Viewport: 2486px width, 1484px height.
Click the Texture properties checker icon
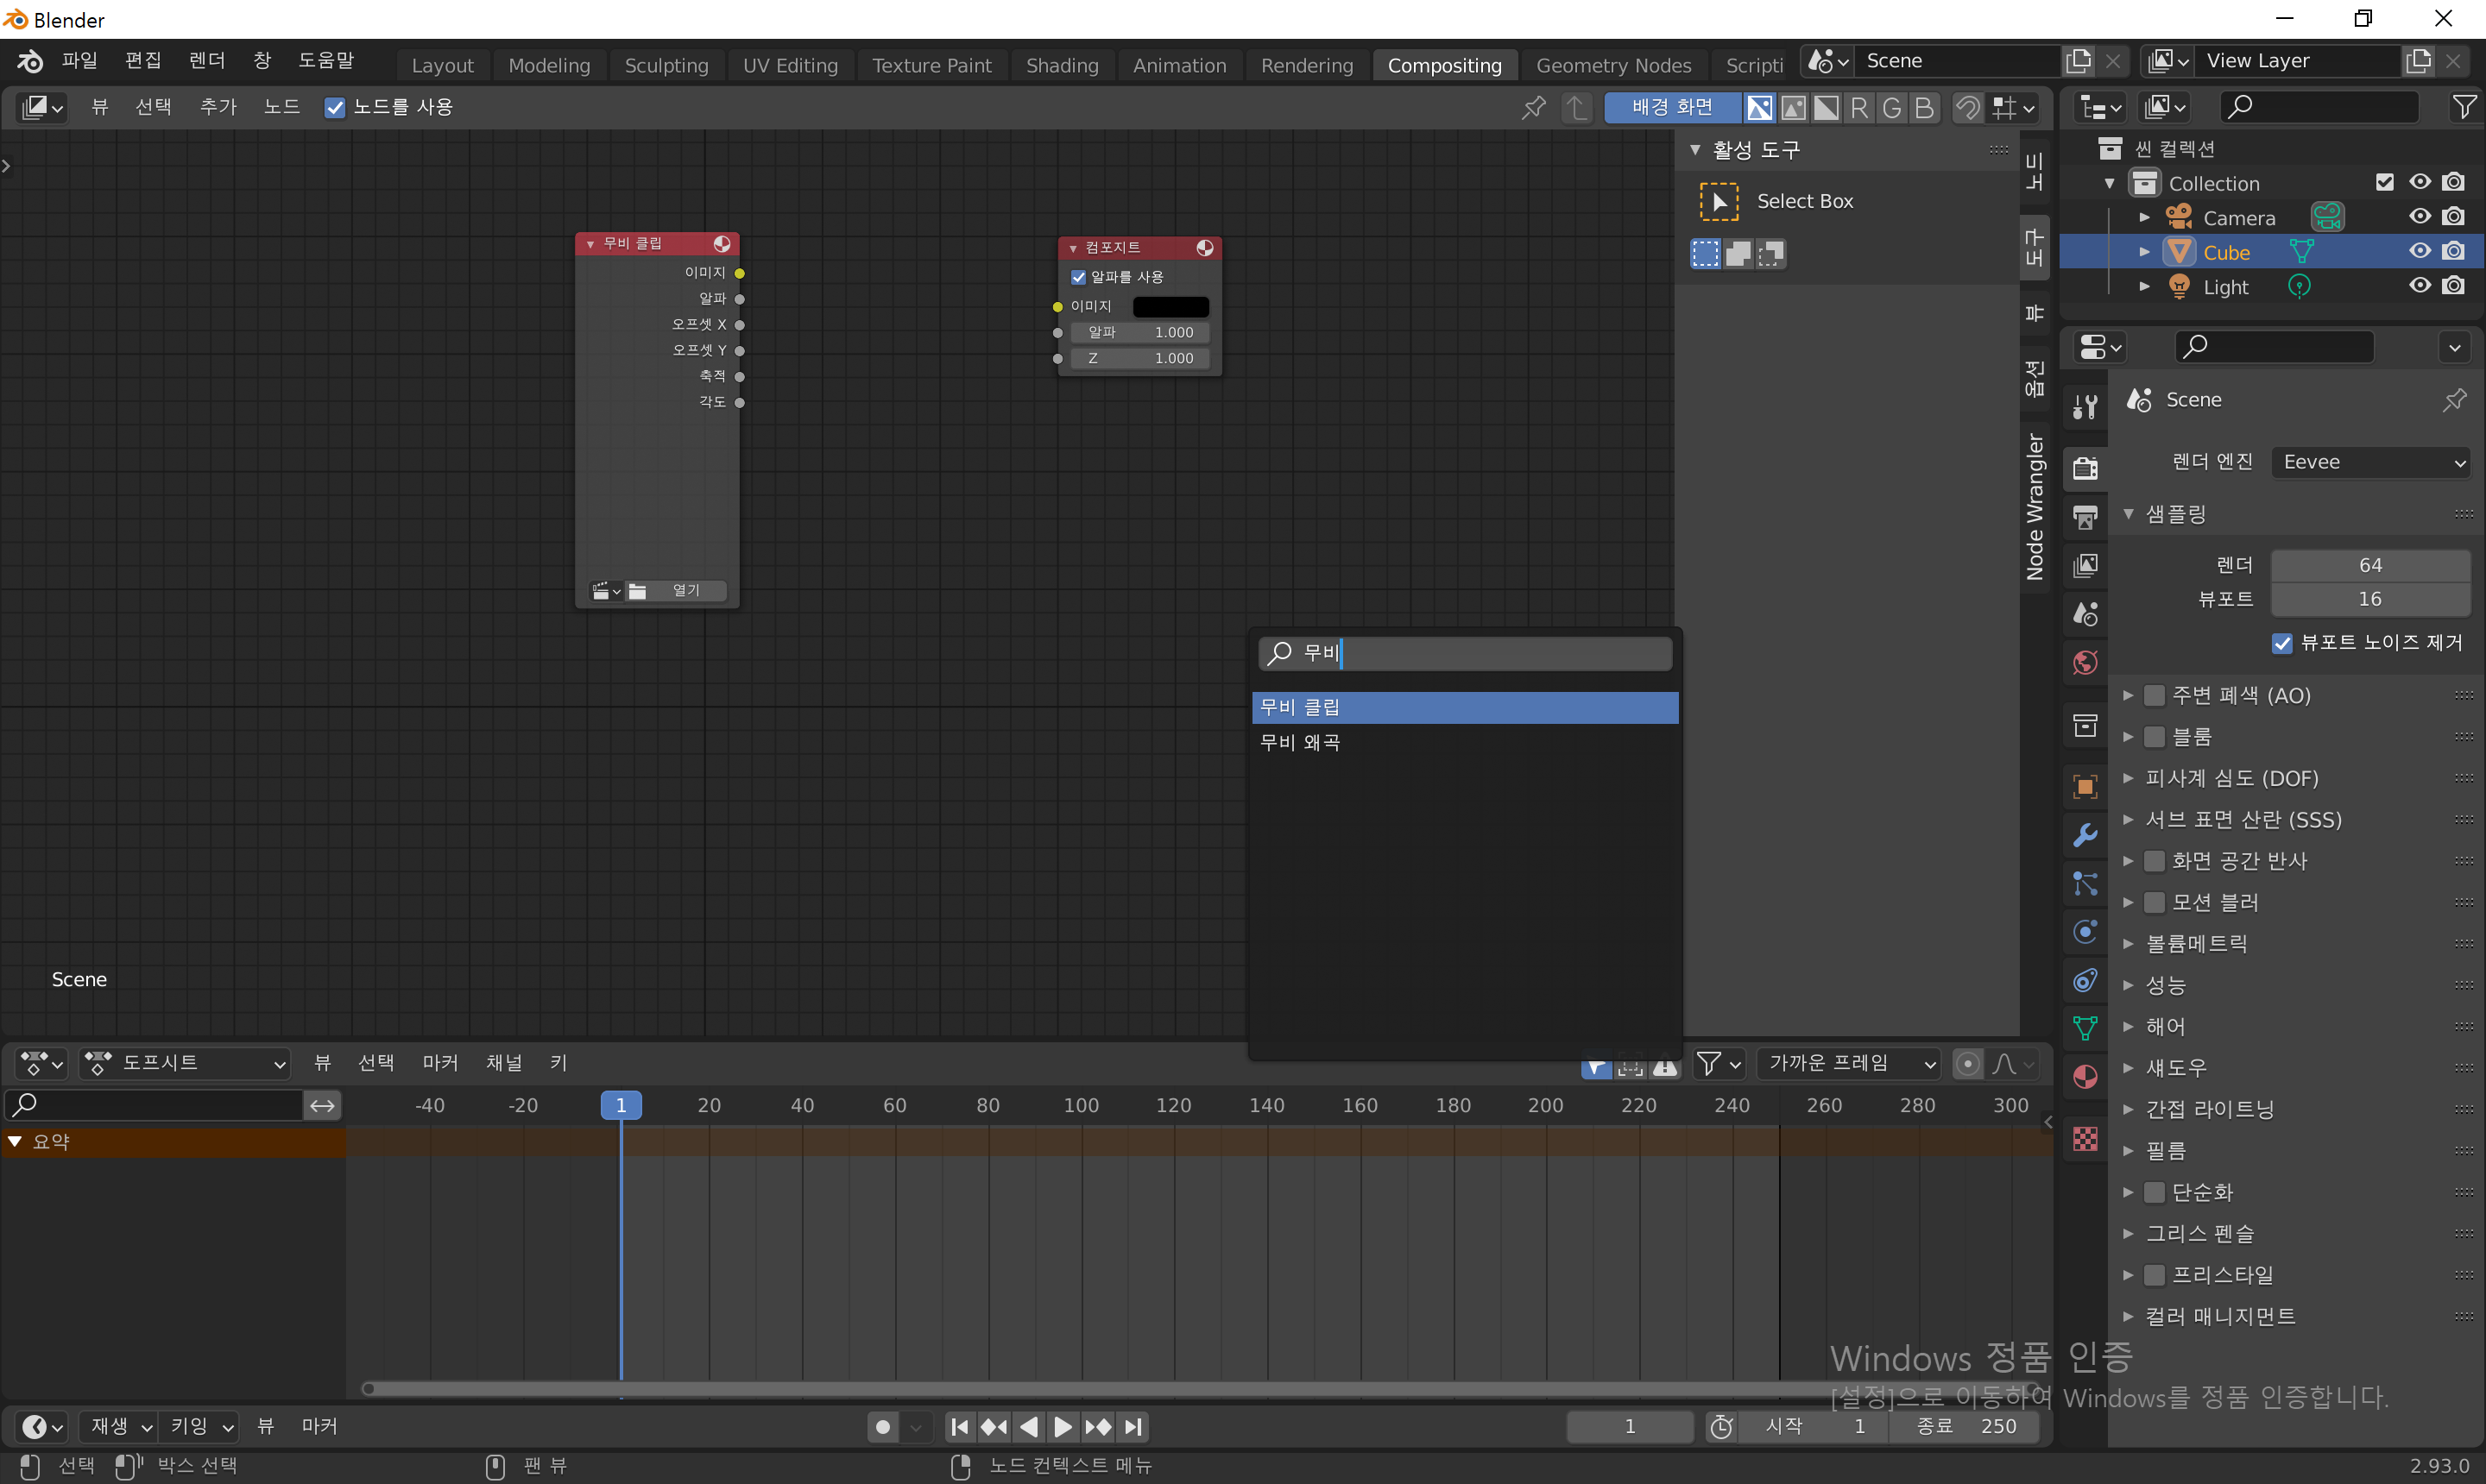click(2085, 1138)
